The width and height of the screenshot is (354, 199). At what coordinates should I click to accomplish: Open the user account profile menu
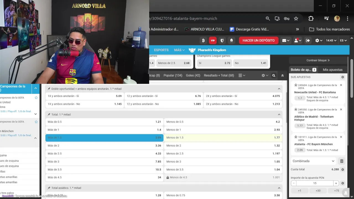click(x=298, y=40)
